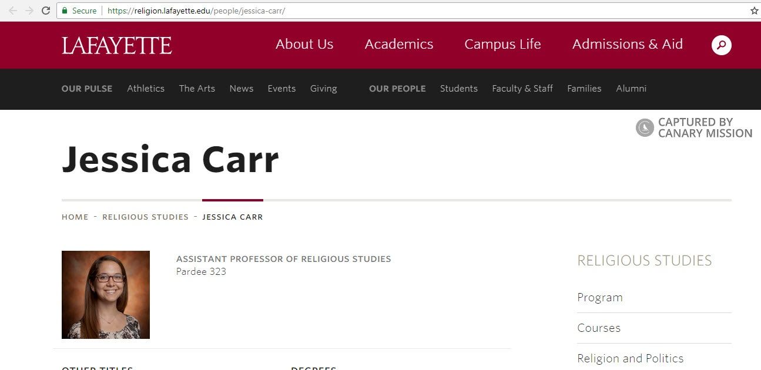Screen dimensions: 761x370
Task: Click the Secure padlock icon
Action: click(65, 11)
